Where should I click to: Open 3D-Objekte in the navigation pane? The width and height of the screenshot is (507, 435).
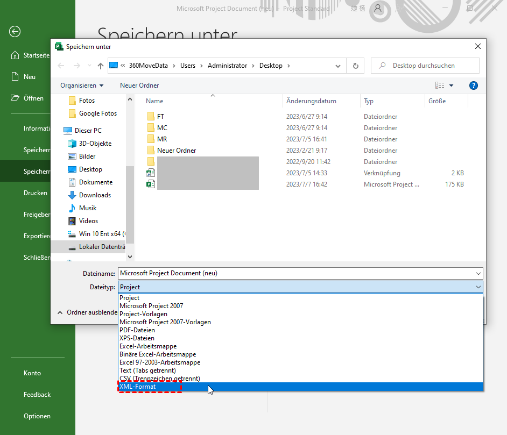pos(89,144)
